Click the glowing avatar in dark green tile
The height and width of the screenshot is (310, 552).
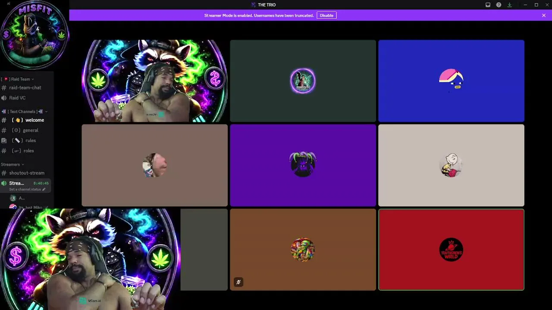click(x=303, y=81)
